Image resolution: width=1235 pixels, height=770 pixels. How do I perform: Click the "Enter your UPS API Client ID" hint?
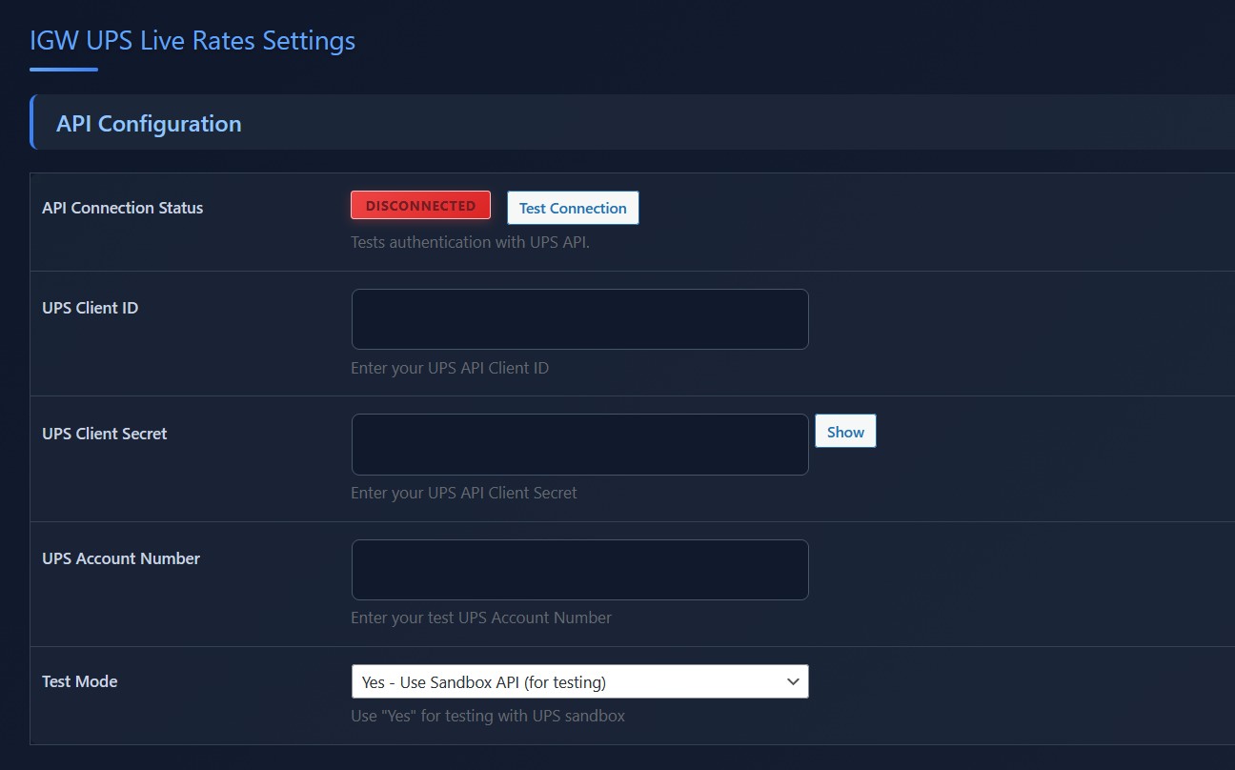click(x=450, y=368)
